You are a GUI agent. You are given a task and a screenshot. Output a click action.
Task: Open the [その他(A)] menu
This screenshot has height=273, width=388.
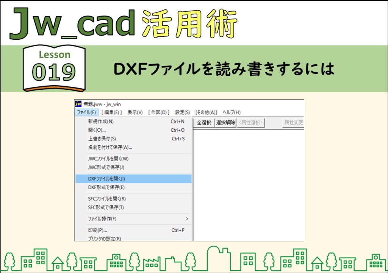coord(206,112)
